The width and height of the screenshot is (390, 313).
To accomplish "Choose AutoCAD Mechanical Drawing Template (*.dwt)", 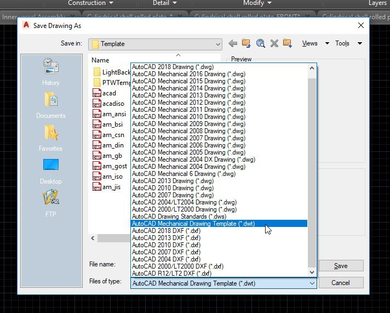I will pyautogui.click(x=219, y=224).
